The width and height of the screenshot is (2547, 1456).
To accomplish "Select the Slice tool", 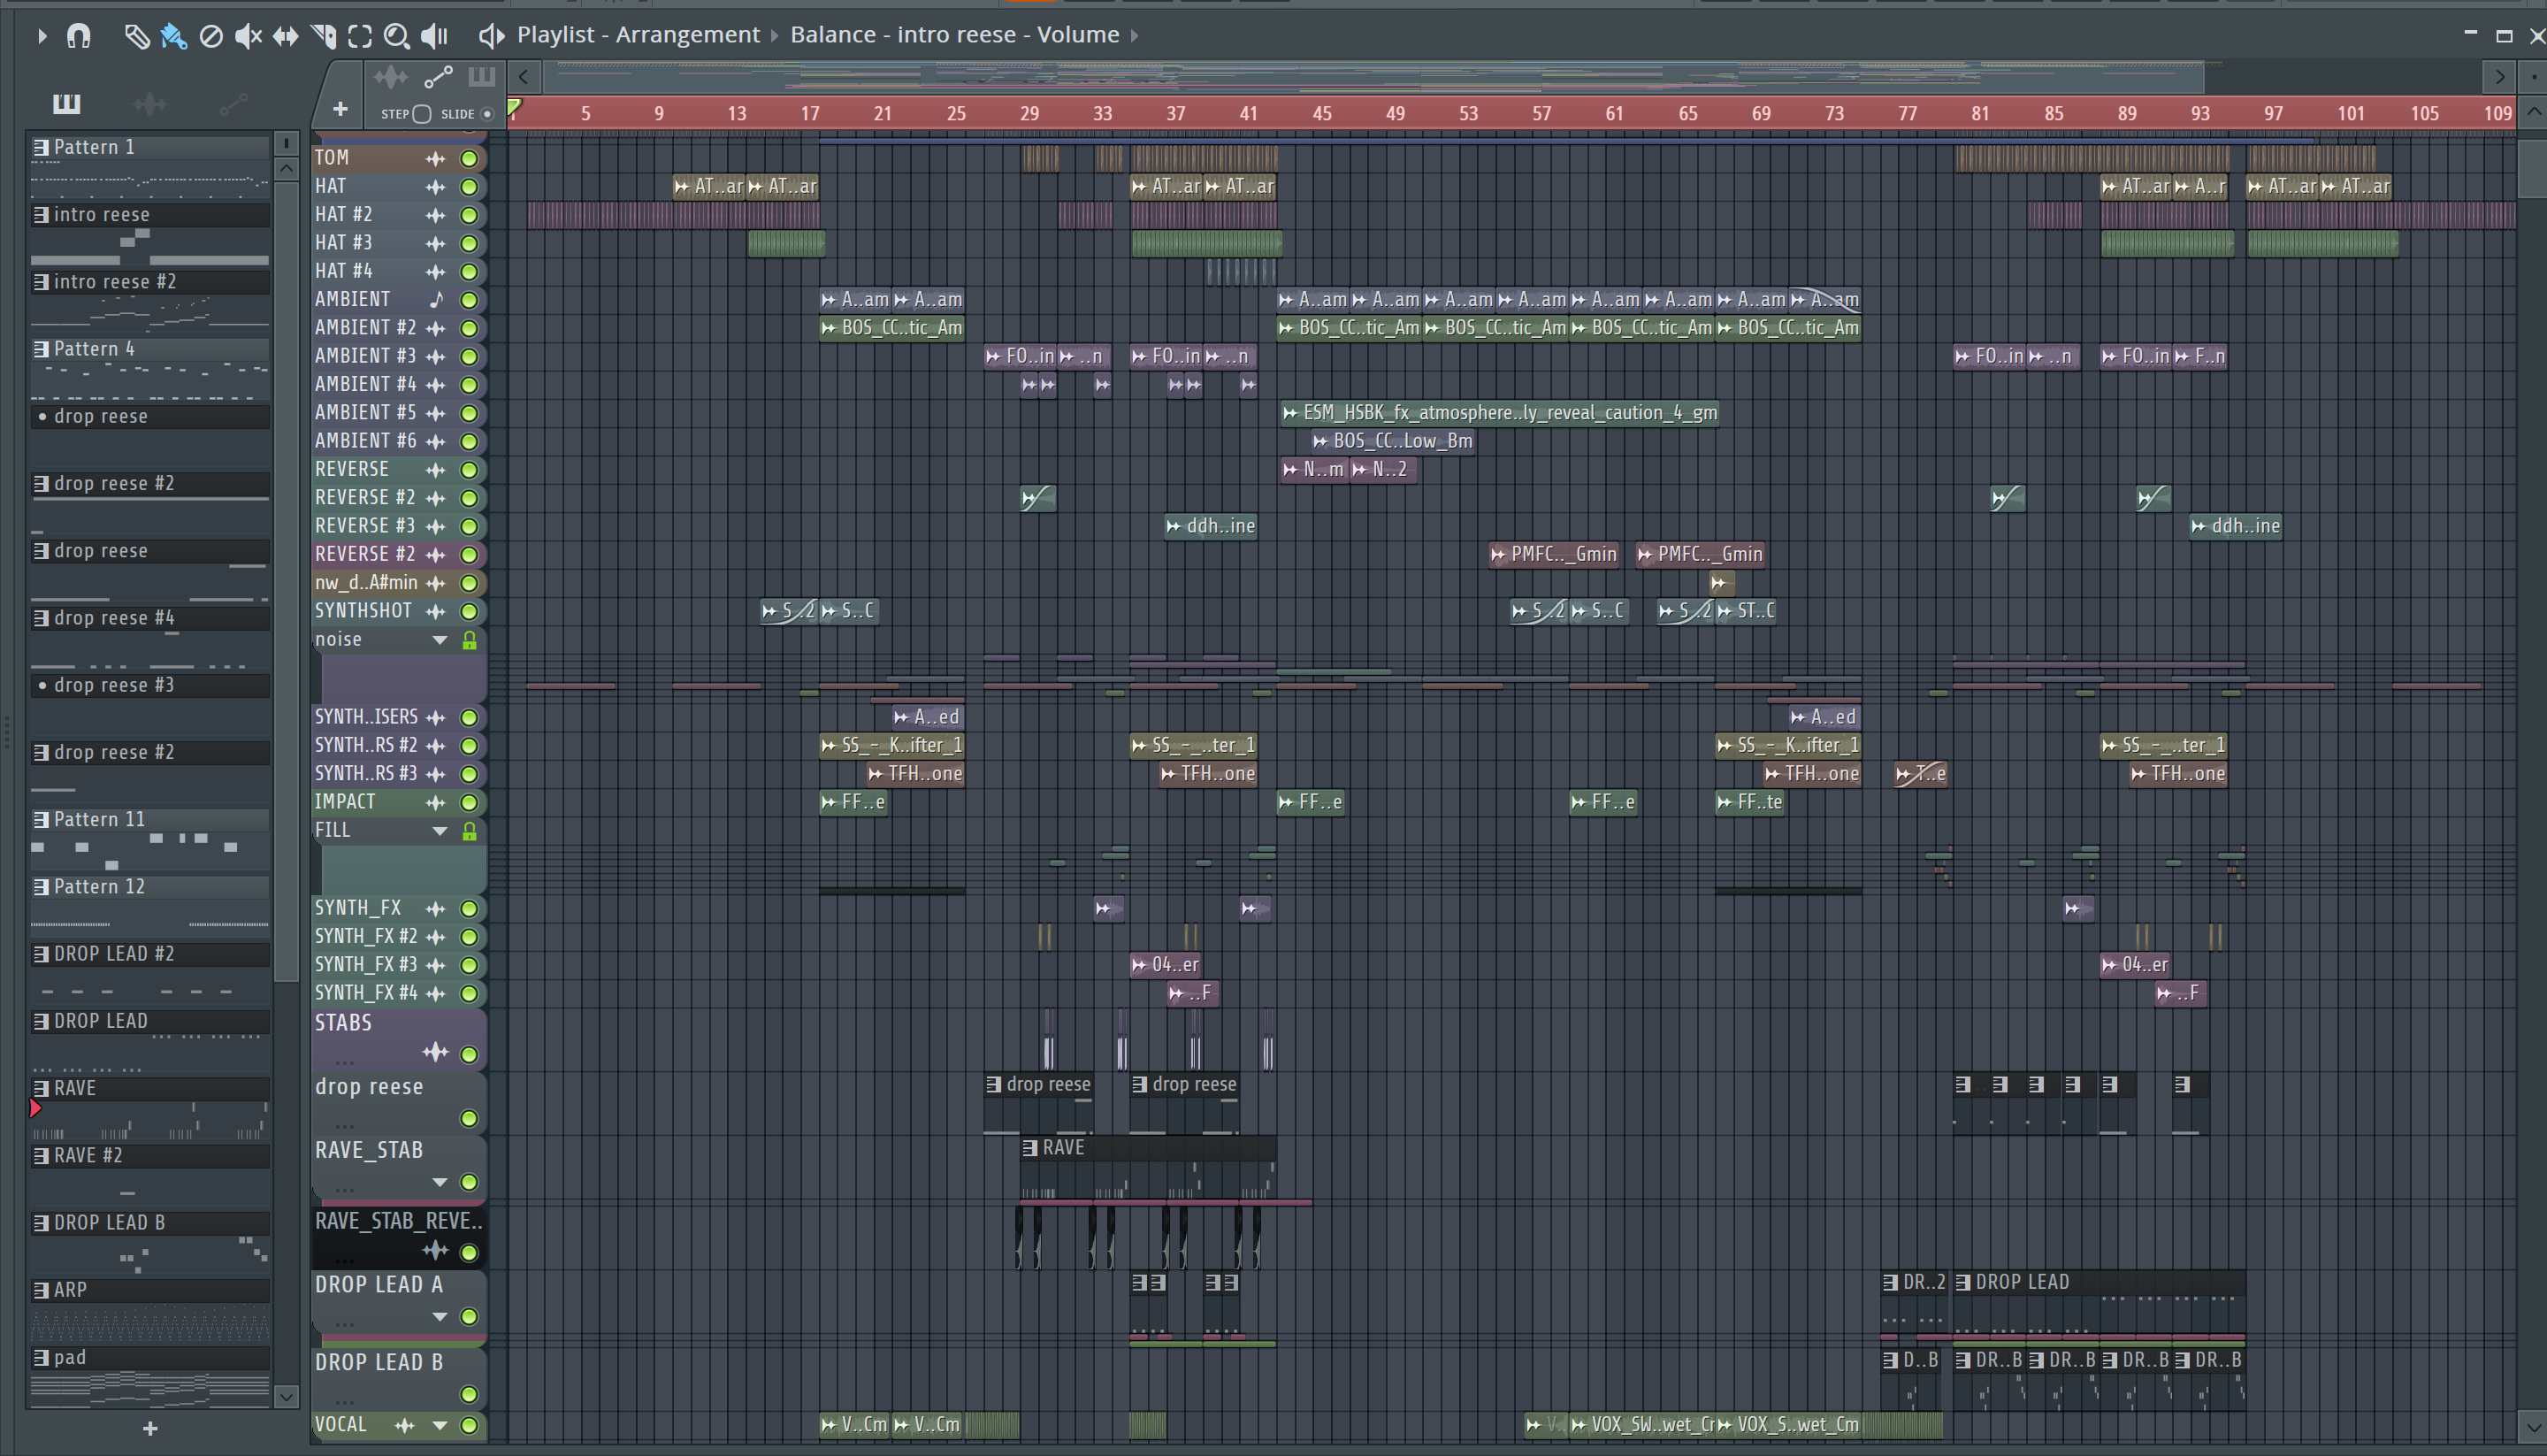I will [323, 37].
